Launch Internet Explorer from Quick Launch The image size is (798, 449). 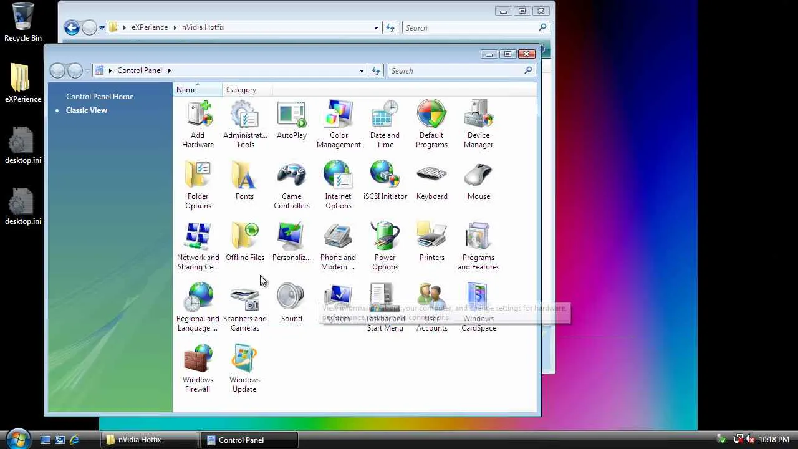(74, 440)
